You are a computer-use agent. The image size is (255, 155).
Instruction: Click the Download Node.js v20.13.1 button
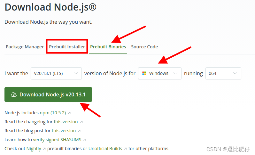pos(48,94)
